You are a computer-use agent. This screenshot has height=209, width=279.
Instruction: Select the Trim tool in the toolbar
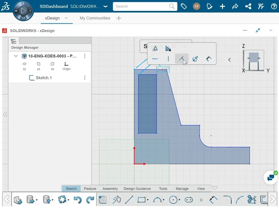coord(251,199)
